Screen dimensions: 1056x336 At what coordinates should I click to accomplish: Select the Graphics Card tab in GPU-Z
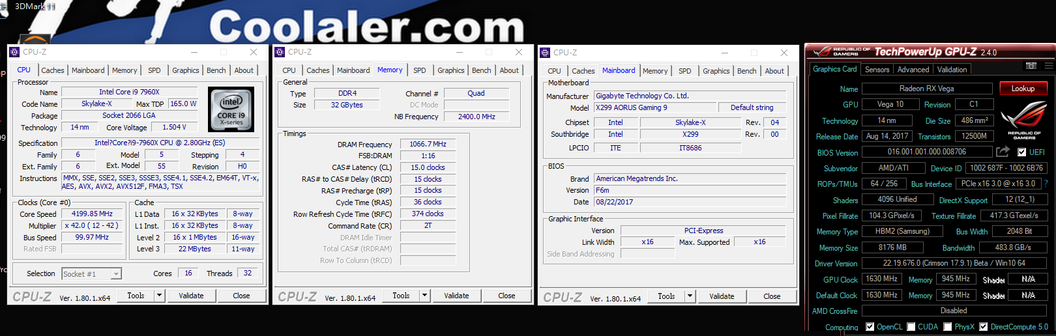click(835, 69)
